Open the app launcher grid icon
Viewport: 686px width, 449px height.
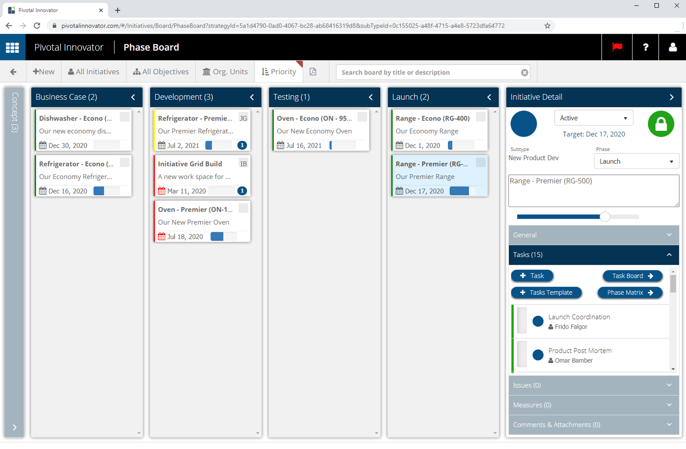point(12,47)
